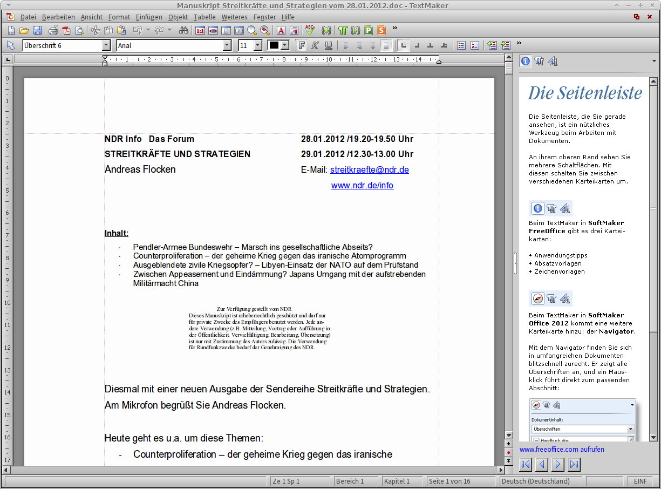Follow the streitkraefte@ndr.de email link

370,169
